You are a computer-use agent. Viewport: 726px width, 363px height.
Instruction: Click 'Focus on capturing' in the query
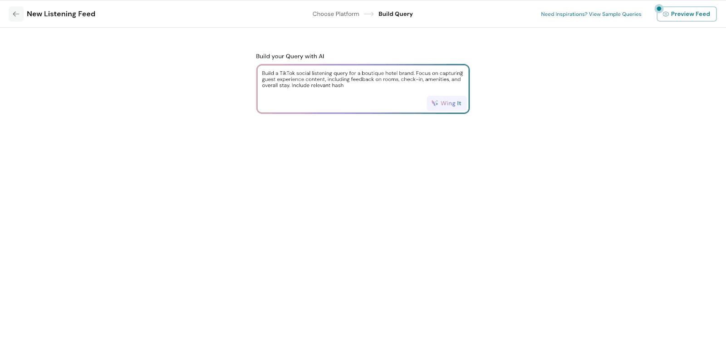pos(439,73)
